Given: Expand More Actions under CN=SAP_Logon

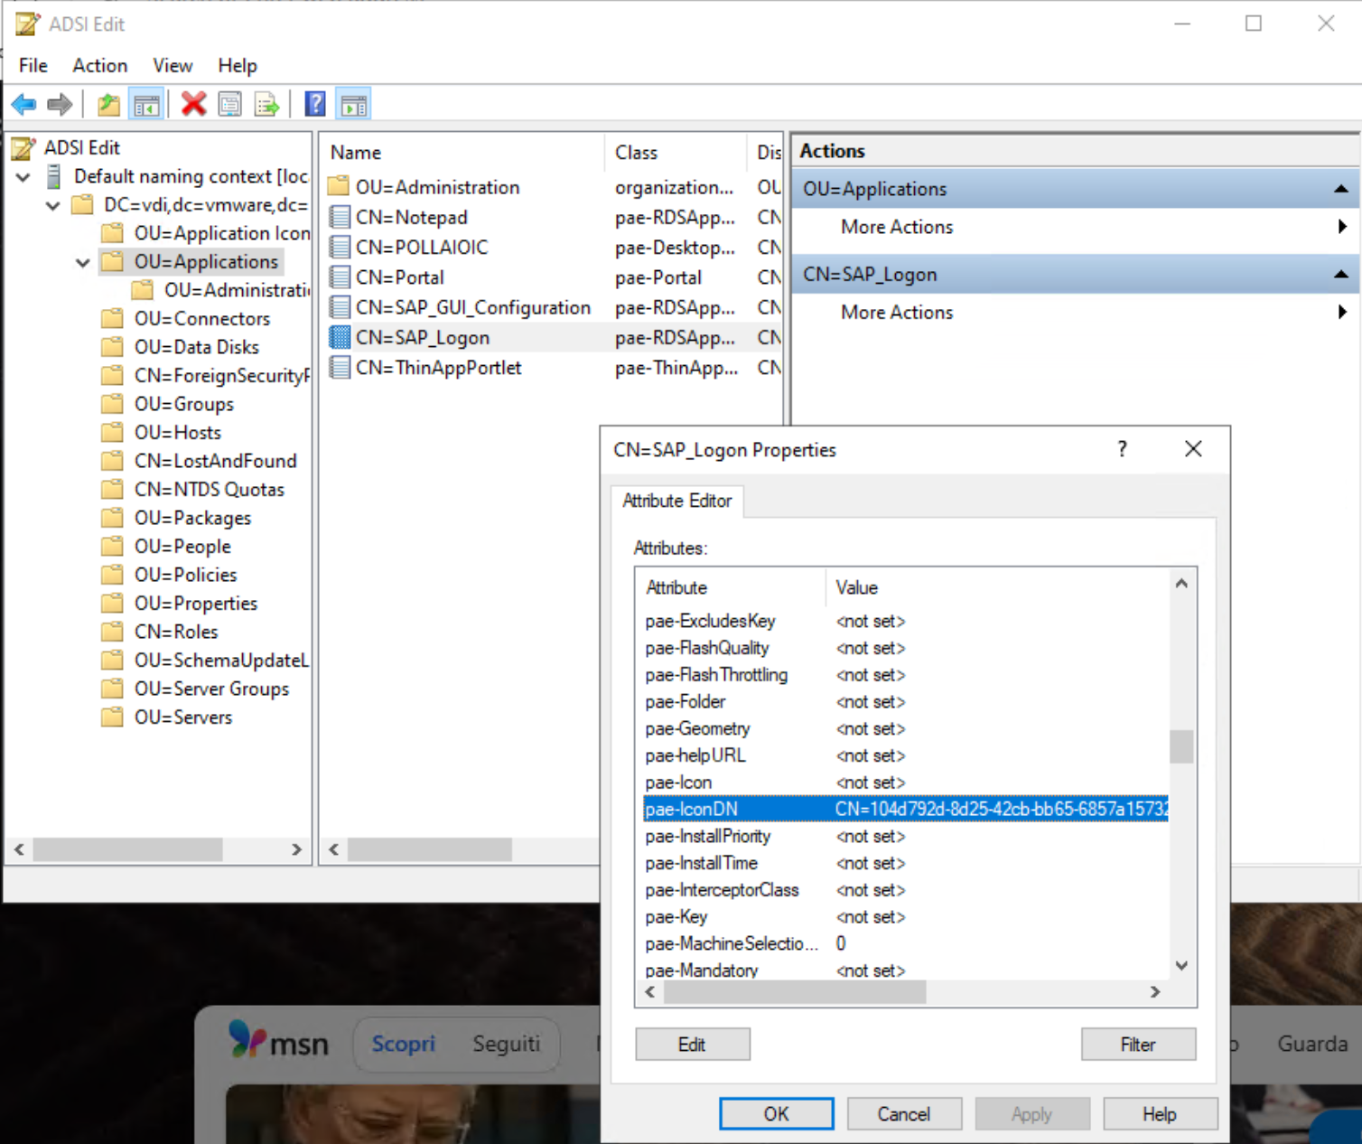Looking at the screenshot, I should [x=1342, y=313].
